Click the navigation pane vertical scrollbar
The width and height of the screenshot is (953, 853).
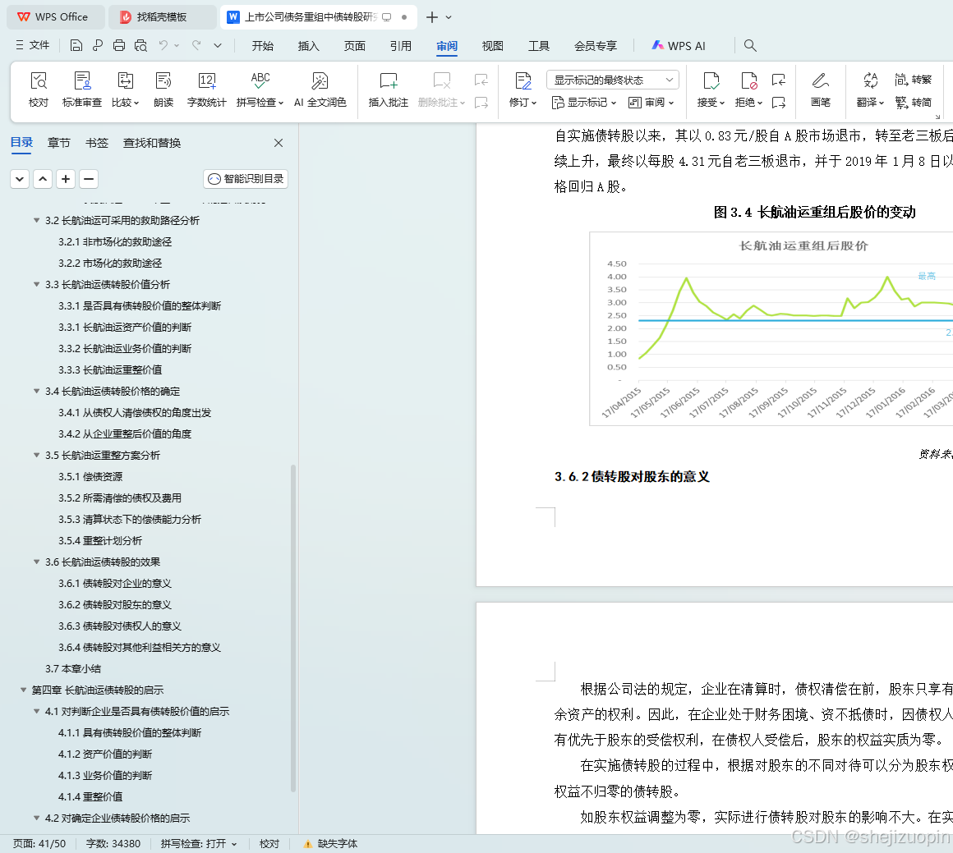293,627
